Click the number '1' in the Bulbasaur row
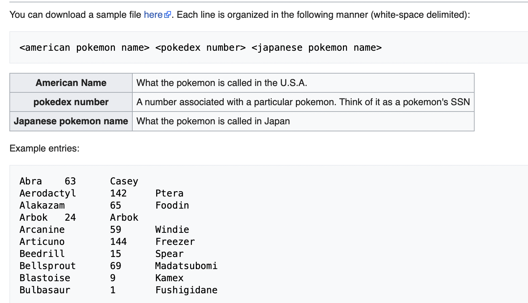 point(113,290)
